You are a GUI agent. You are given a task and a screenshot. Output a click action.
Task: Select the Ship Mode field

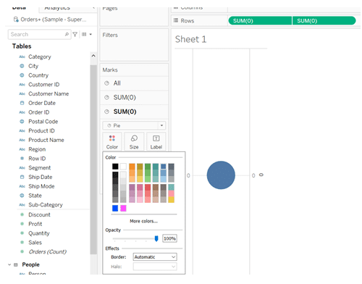tap(41, 186)
